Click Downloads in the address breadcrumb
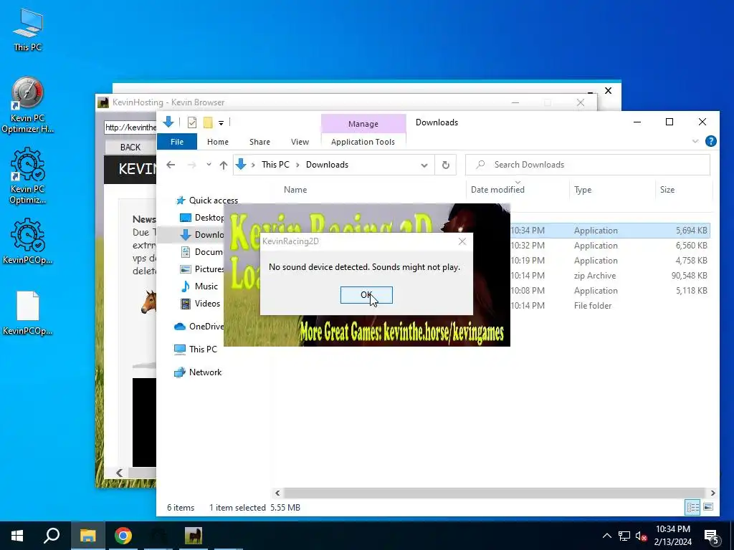Screen dimensions: 734x550 [327, 165]
